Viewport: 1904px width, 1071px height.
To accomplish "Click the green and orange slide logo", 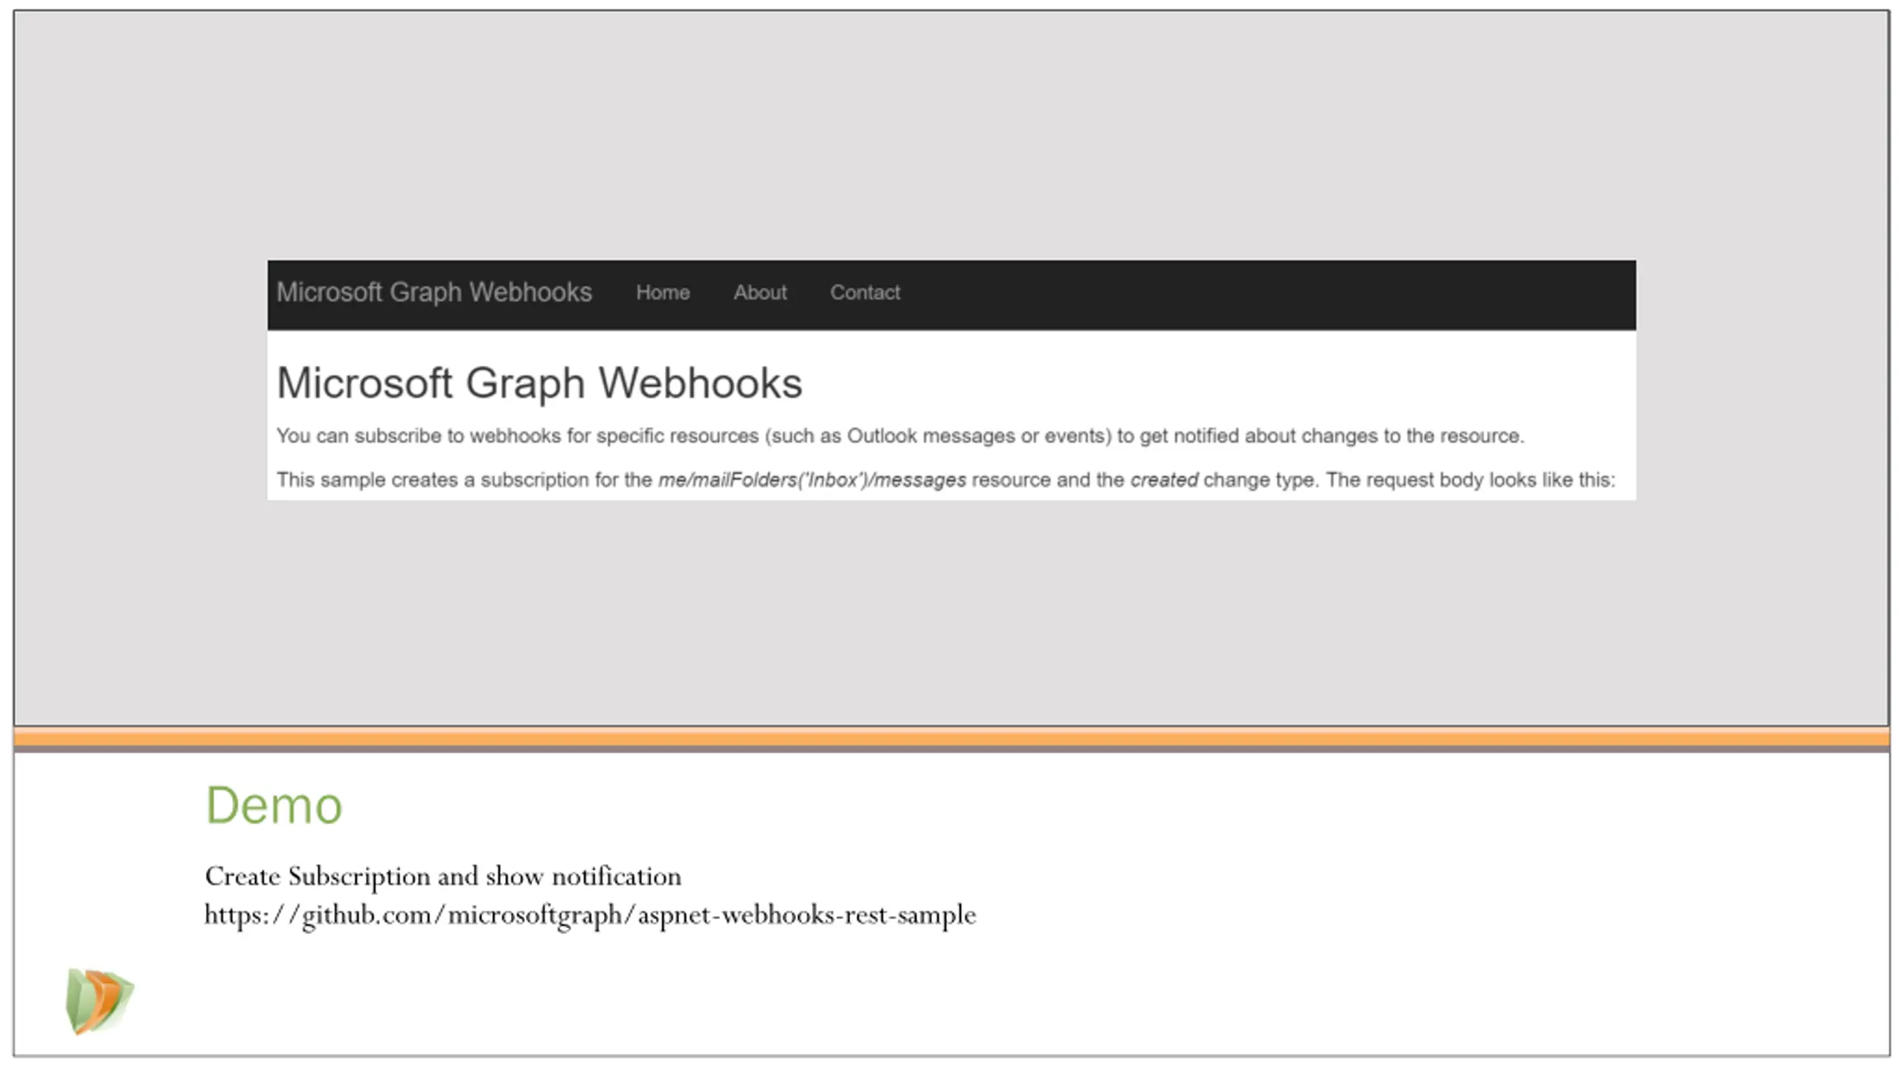I will pyautogui.click(x=99, y=1001).
